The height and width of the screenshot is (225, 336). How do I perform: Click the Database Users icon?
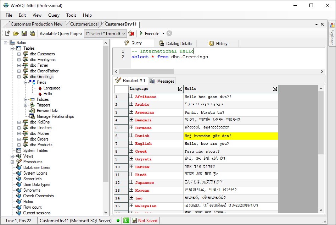tap(19, 167)
